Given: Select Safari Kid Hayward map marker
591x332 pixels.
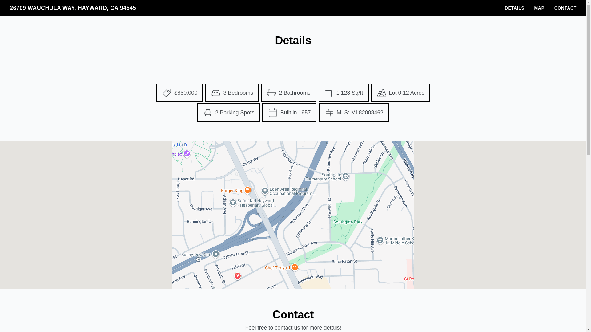Looking at the screenshot, I should pyautogui.click(x=233, y=203).
